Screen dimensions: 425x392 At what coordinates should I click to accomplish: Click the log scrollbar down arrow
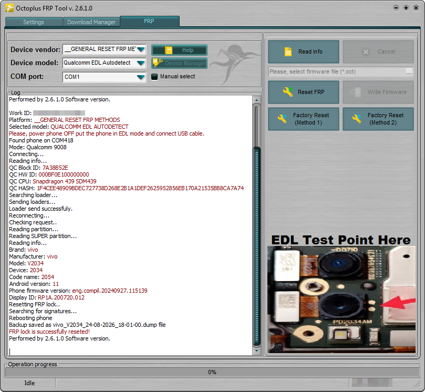pyautogui.click(x=256, y=351)
